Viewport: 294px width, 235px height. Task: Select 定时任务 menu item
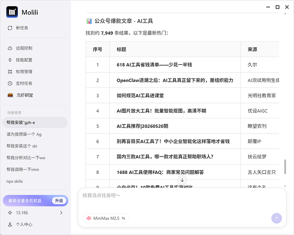point(24,83)
